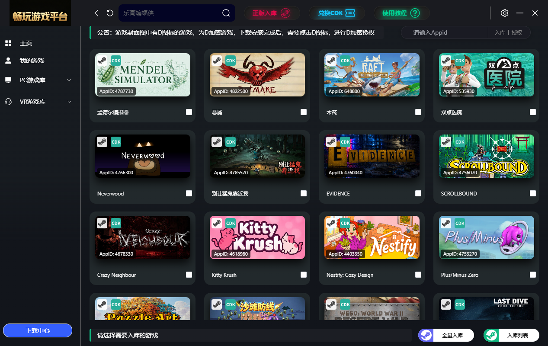Select the 别让猛鬼靠近我 checkbox
The height and width of the screenshot is (346, 548).
(304, 193)
